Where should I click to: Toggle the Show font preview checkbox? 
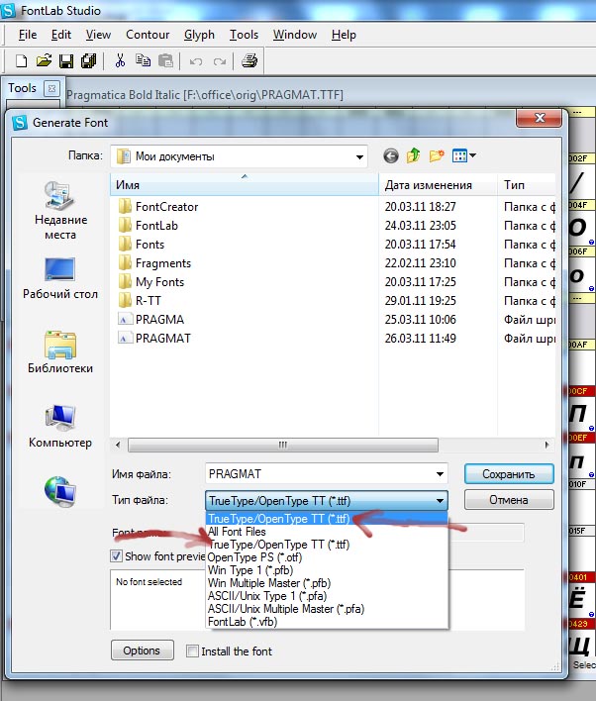[x=116, y=556]
